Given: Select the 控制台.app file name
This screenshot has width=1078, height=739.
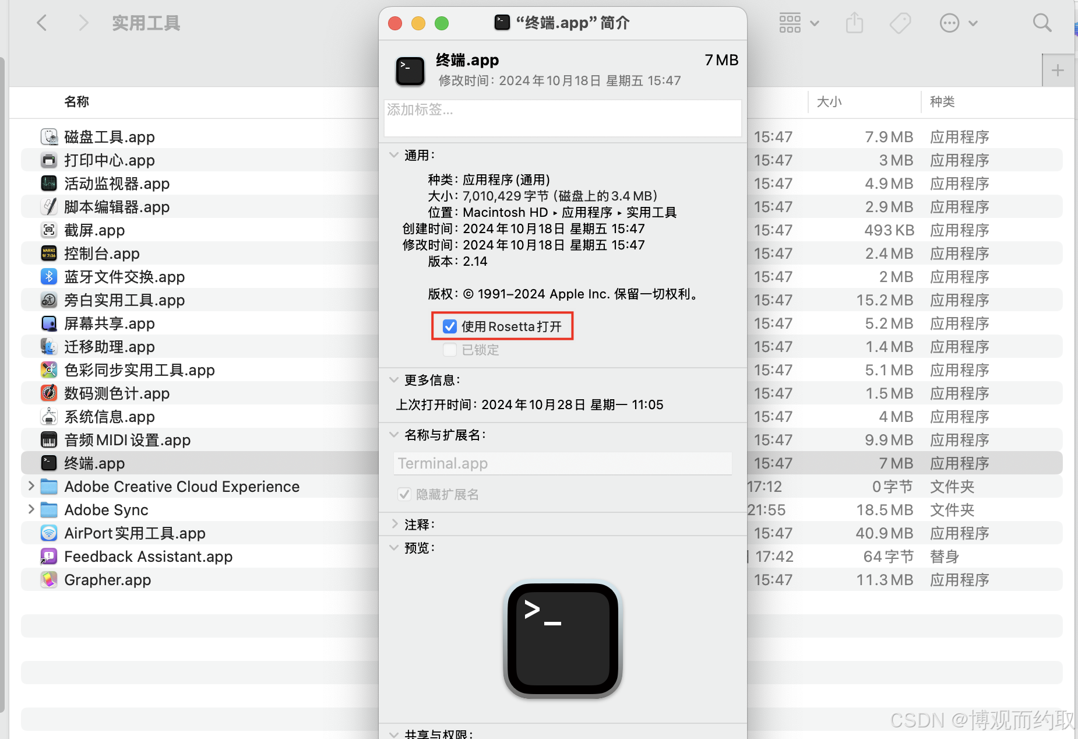Looking at the screenshot, I should tap(102, 254).
